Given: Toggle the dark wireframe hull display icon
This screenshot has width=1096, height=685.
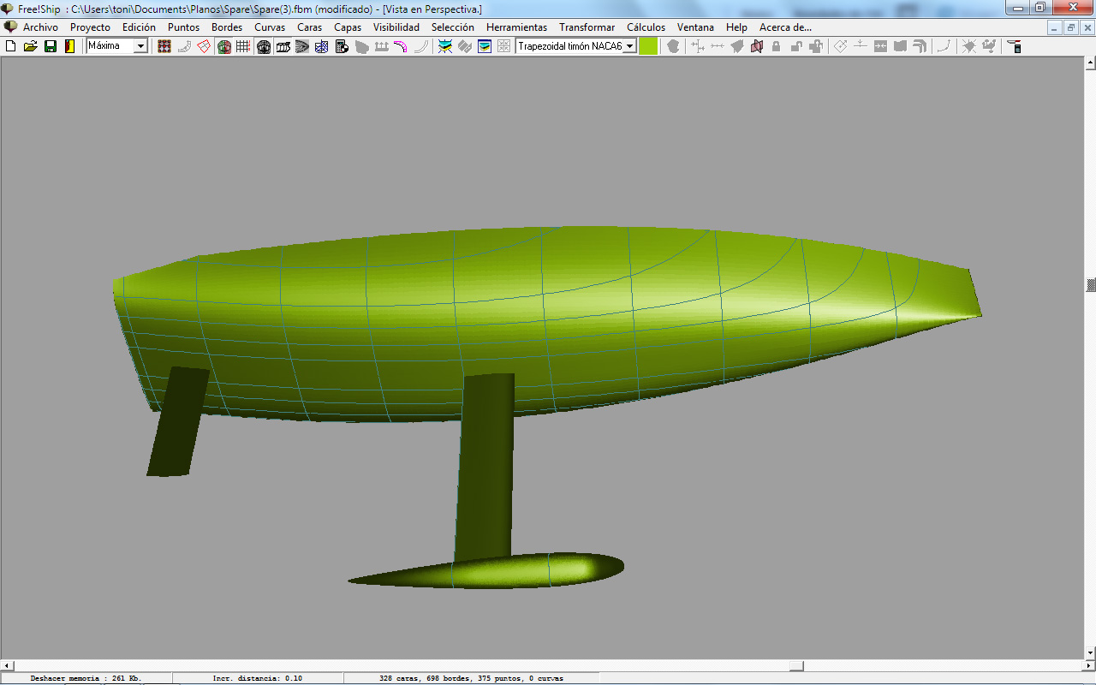Looking at the screenshot, I should point(264,46).
